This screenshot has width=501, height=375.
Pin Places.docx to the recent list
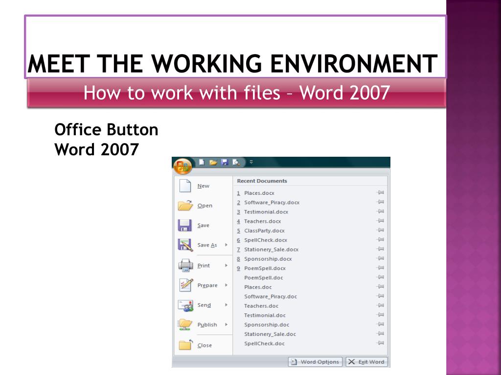(x=380, y=192)
